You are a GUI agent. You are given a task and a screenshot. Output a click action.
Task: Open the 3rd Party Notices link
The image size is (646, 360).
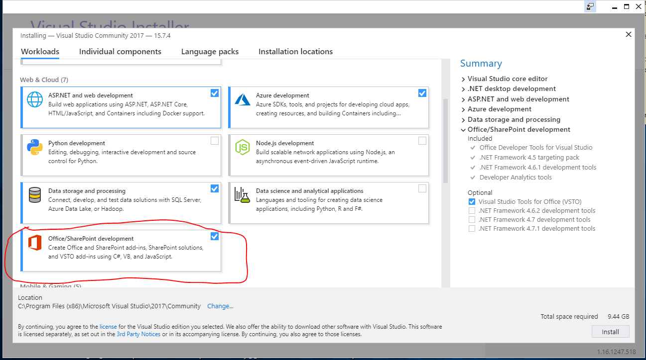tap(138, 334)
